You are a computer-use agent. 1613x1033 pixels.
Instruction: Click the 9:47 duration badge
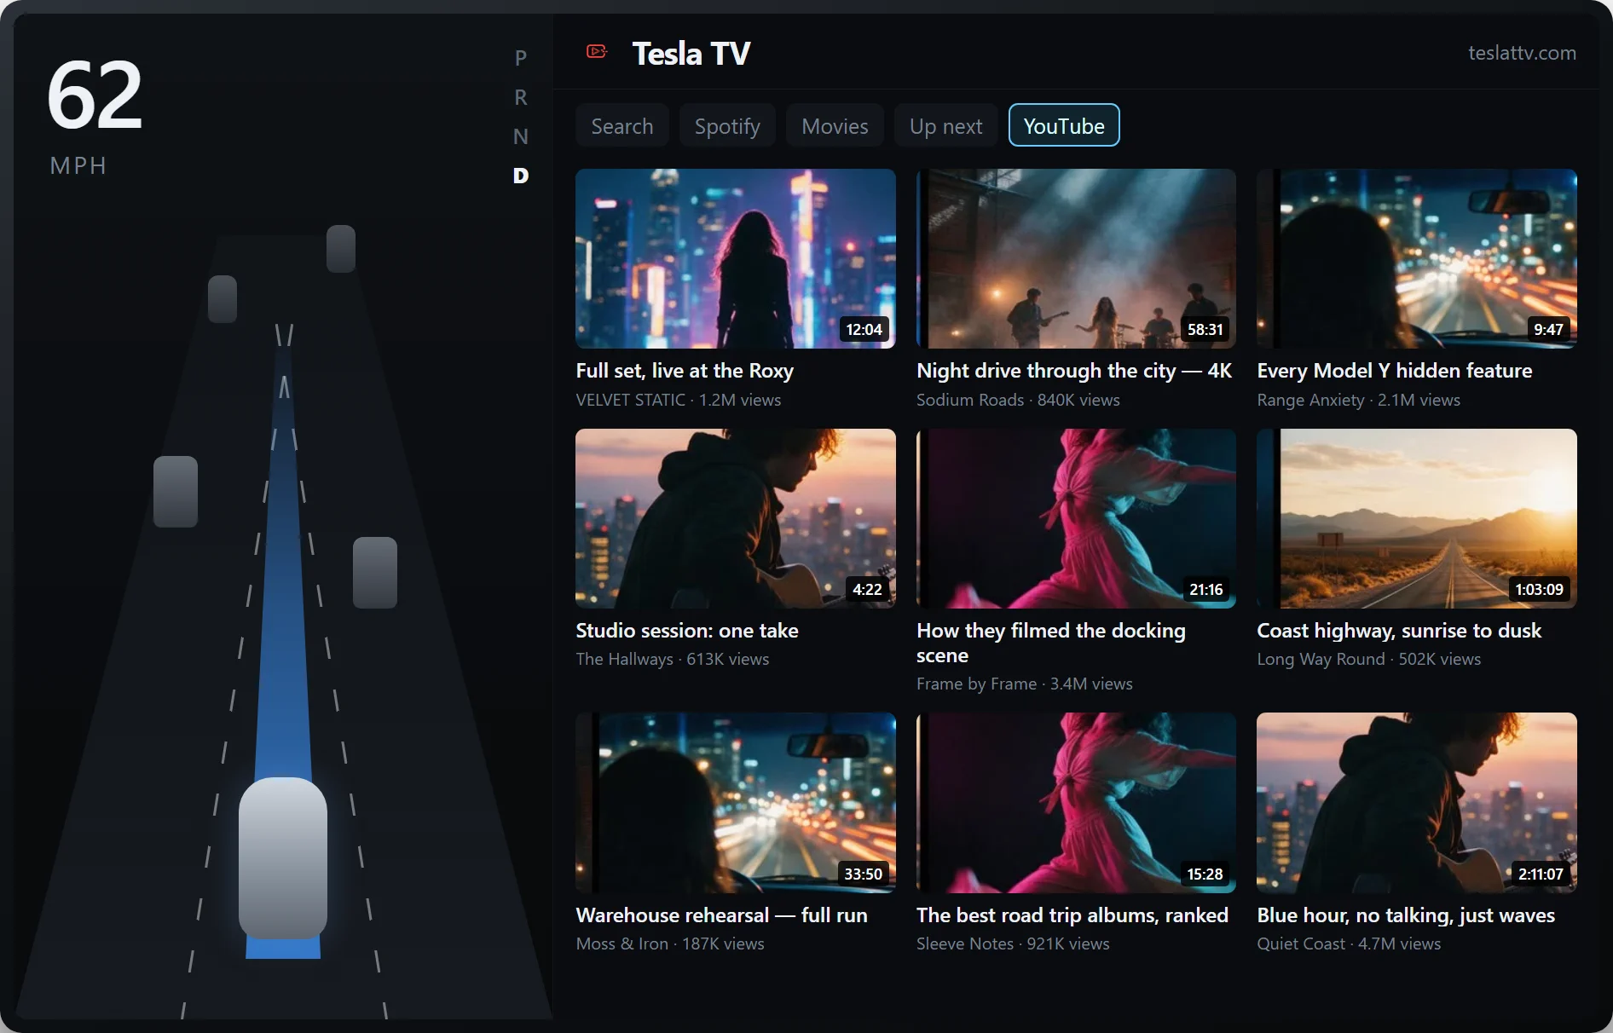(x=1548, y=329)
